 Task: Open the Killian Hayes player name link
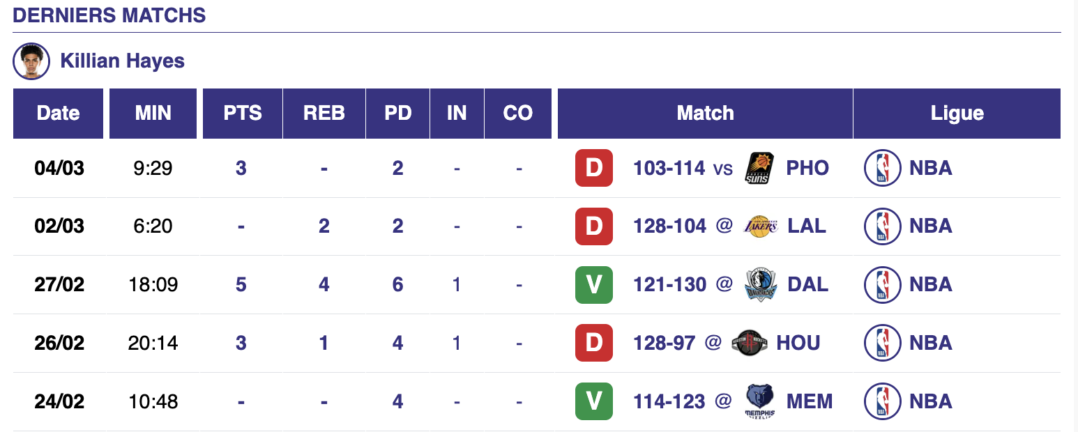click(x=123, y=61)
